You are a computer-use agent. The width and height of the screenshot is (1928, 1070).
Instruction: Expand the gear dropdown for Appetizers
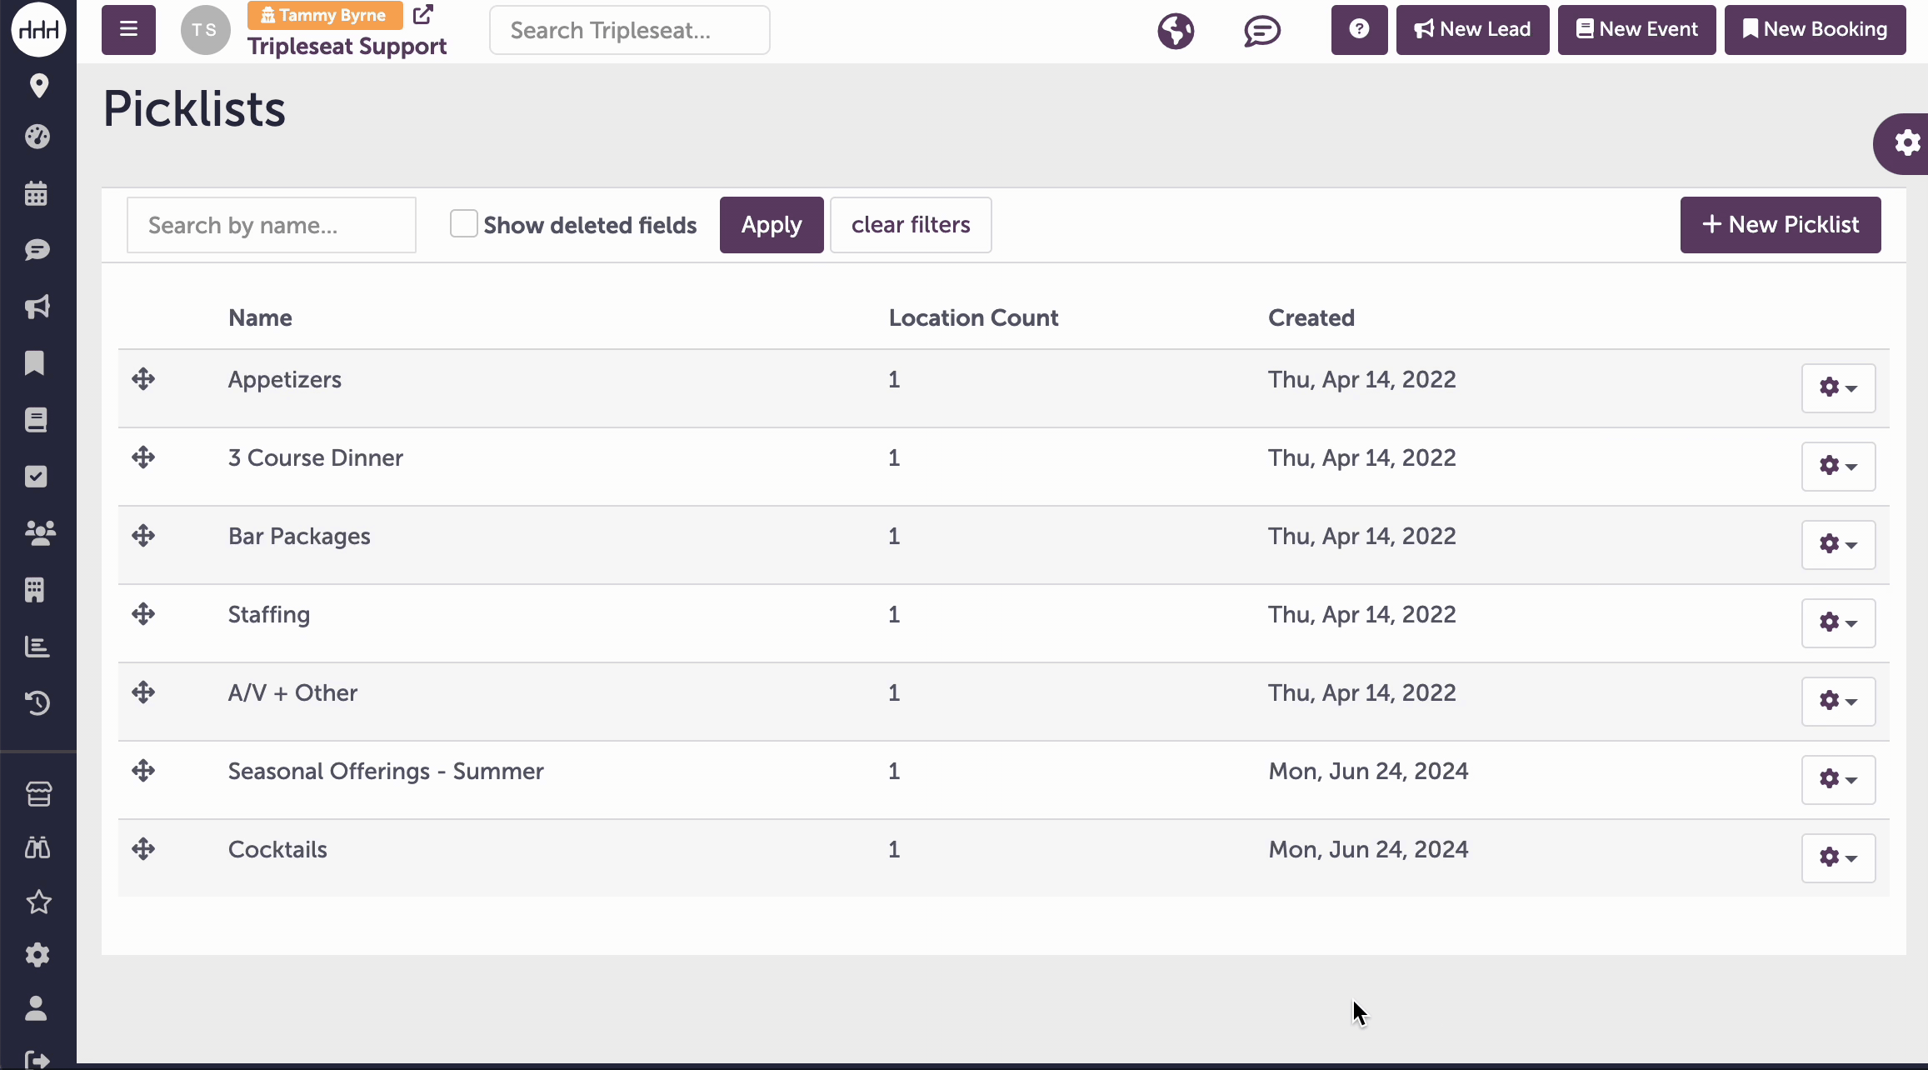click(1838, 388)
